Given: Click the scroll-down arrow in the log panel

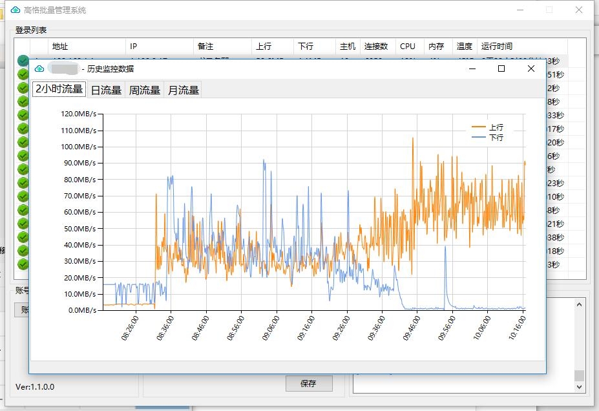Looking at the screenshot, I should click(579, 386).
